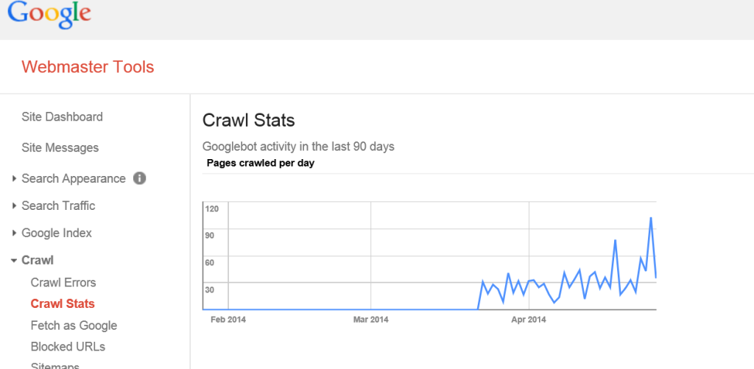Expand the Search Traffic section
Viewport: 754px width, 369px height.
[x=15, y=206]
